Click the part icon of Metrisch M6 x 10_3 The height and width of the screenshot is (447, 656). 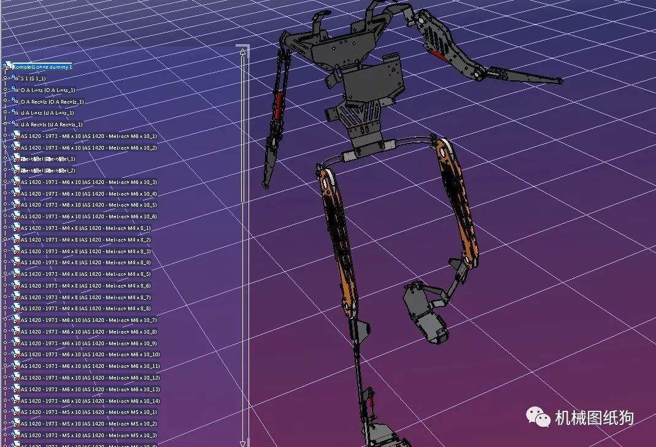click(16, 181)
